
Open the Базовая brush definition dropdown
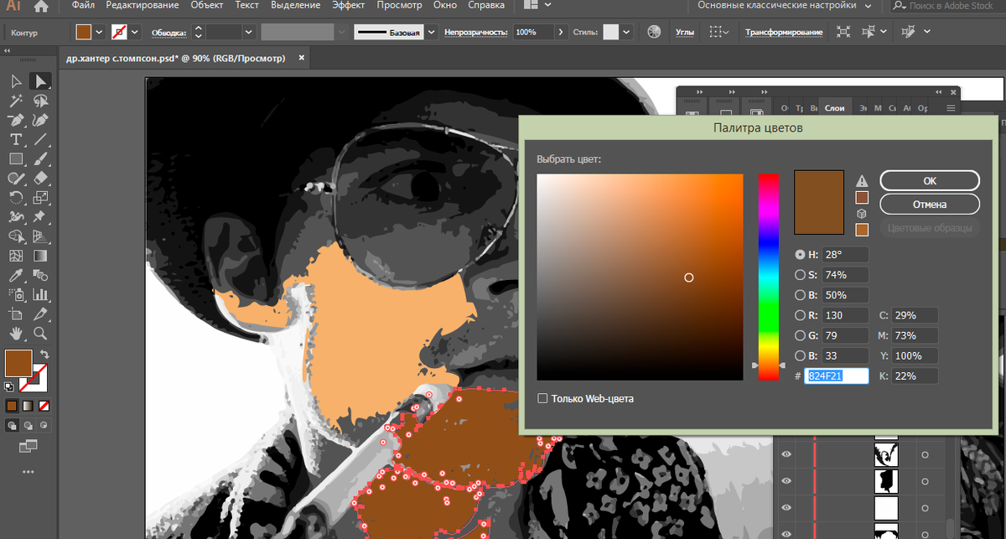click(x=432, y=32)
